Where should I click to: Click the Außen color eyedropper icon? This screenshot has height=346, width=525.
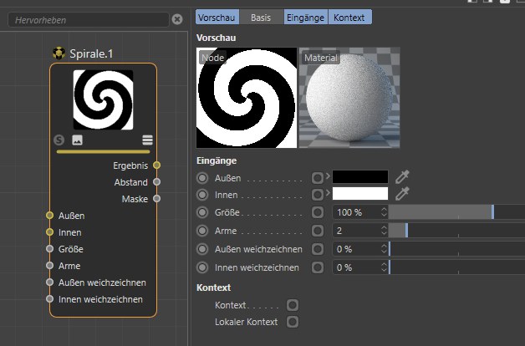[x=403, y=176]
